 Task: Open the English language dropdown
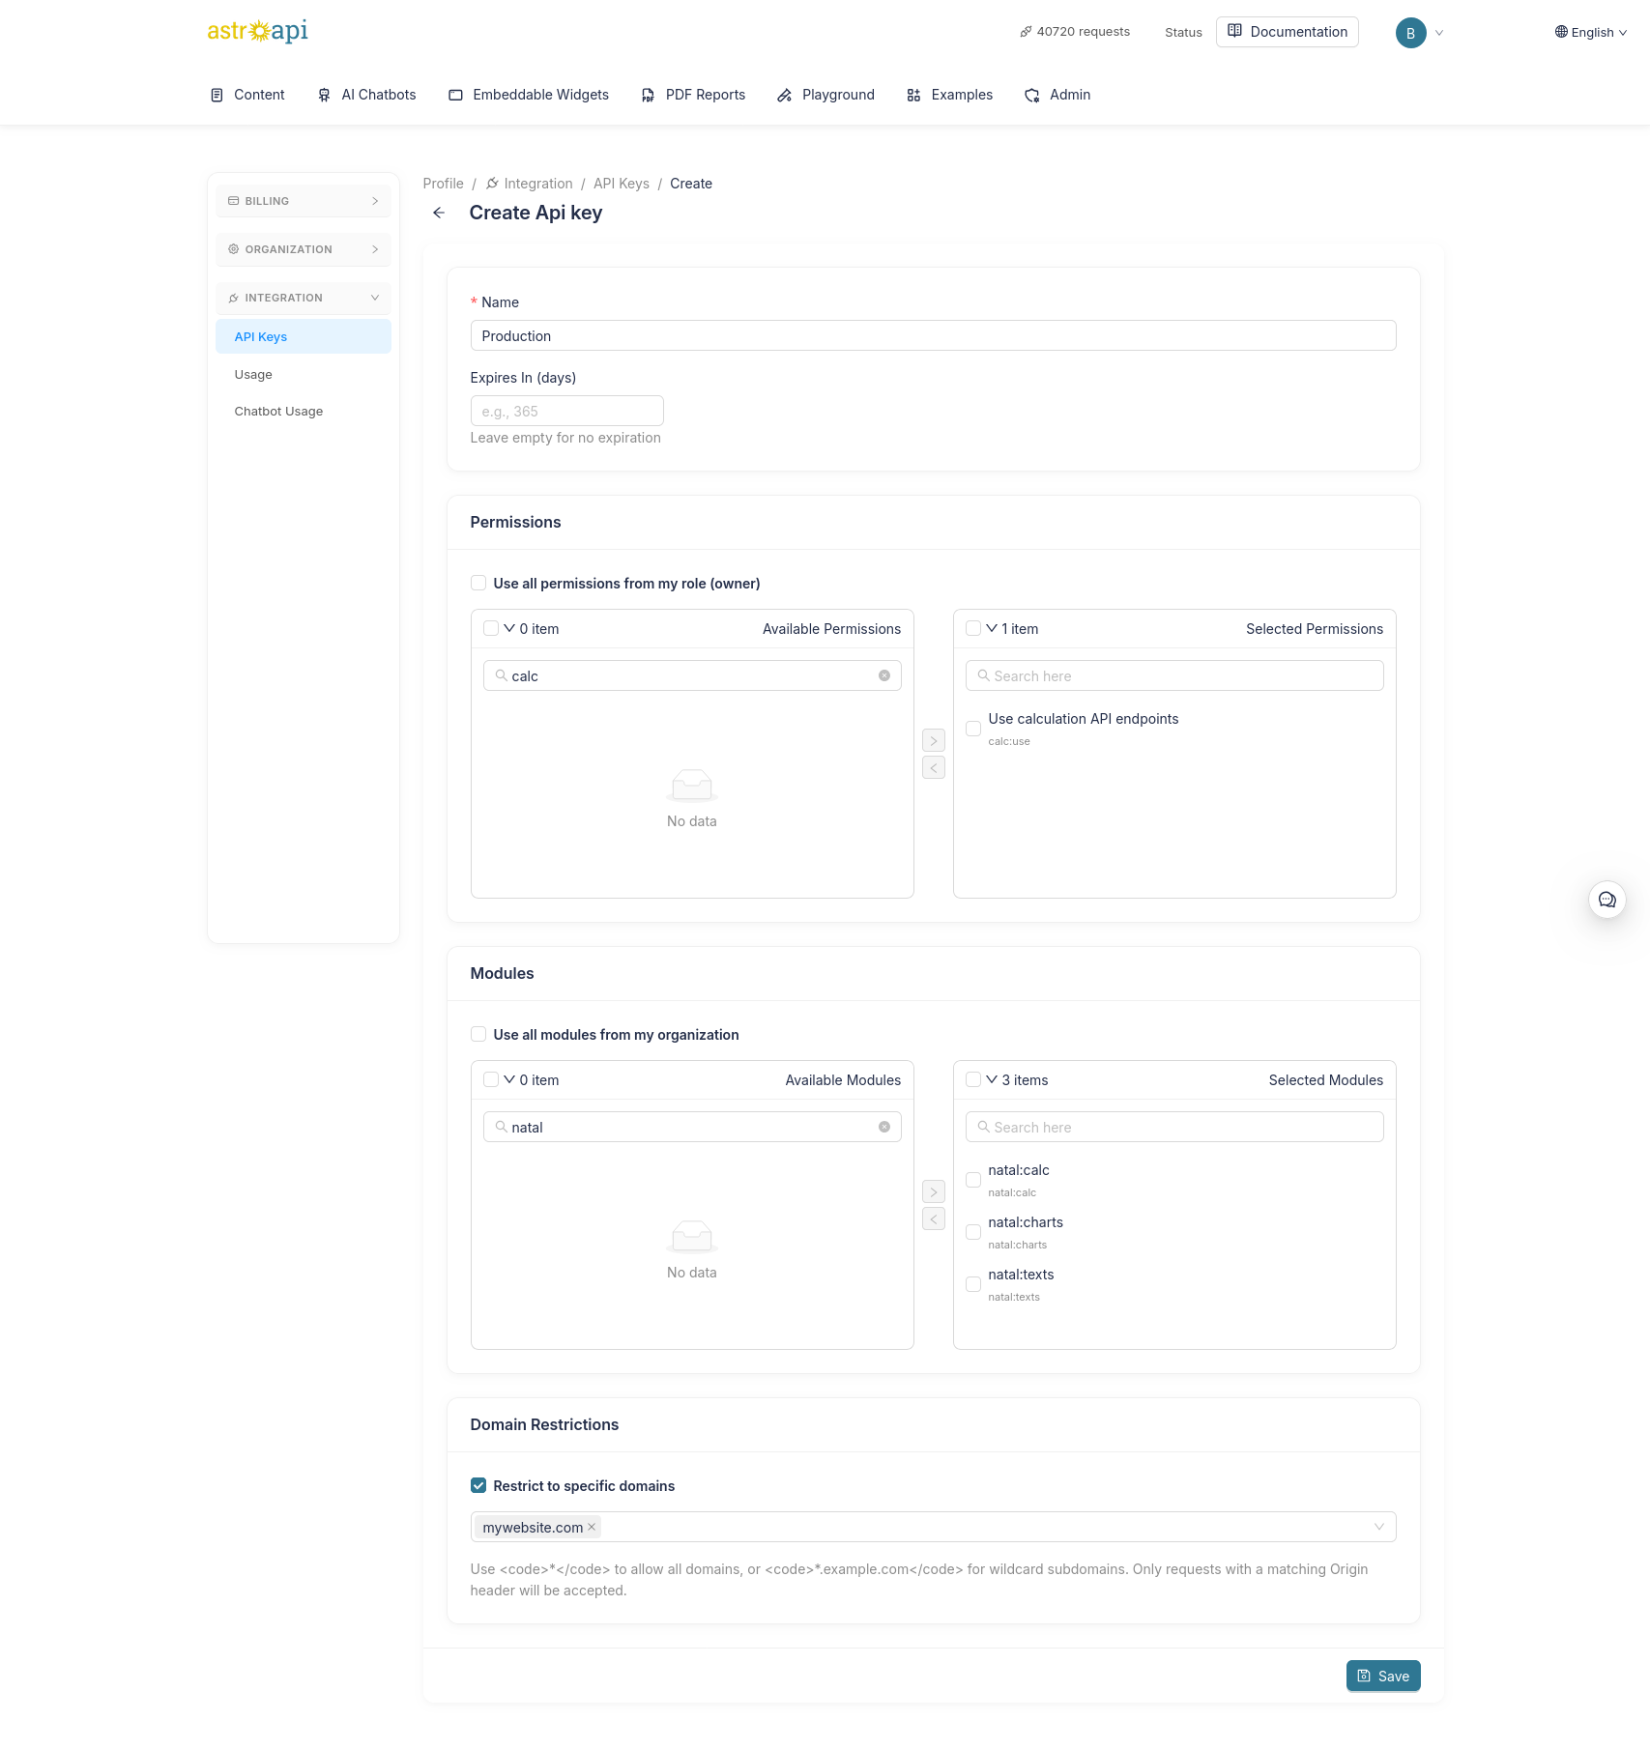click(x=1590, y=32)
